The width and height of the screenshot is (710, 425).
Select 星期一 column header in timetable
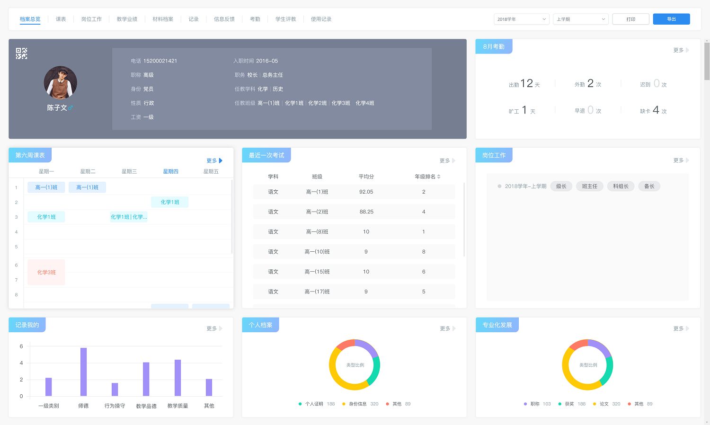46,171
